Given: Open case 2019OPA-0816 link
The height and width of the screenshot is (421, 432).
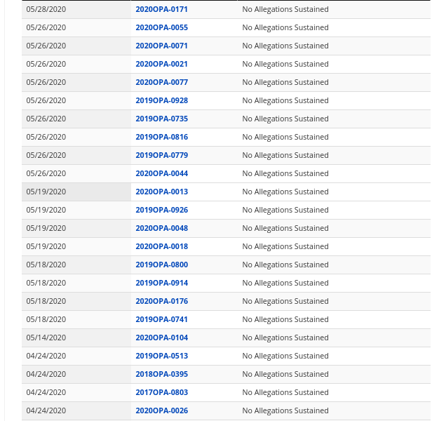Looking at the screenshot, I should 162,137.
